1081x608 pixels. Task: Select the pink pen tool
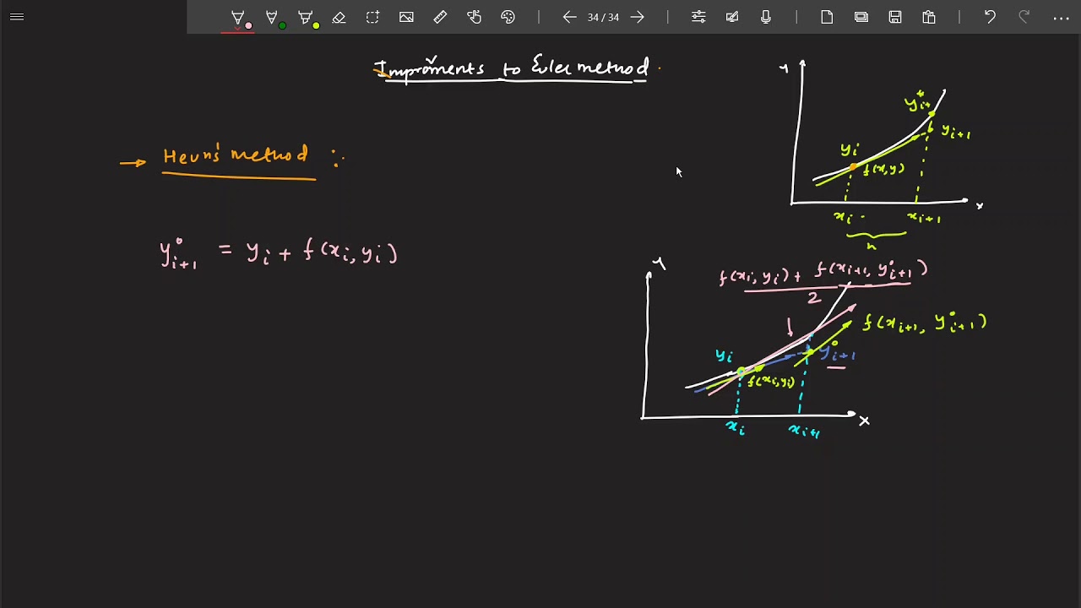240,18
